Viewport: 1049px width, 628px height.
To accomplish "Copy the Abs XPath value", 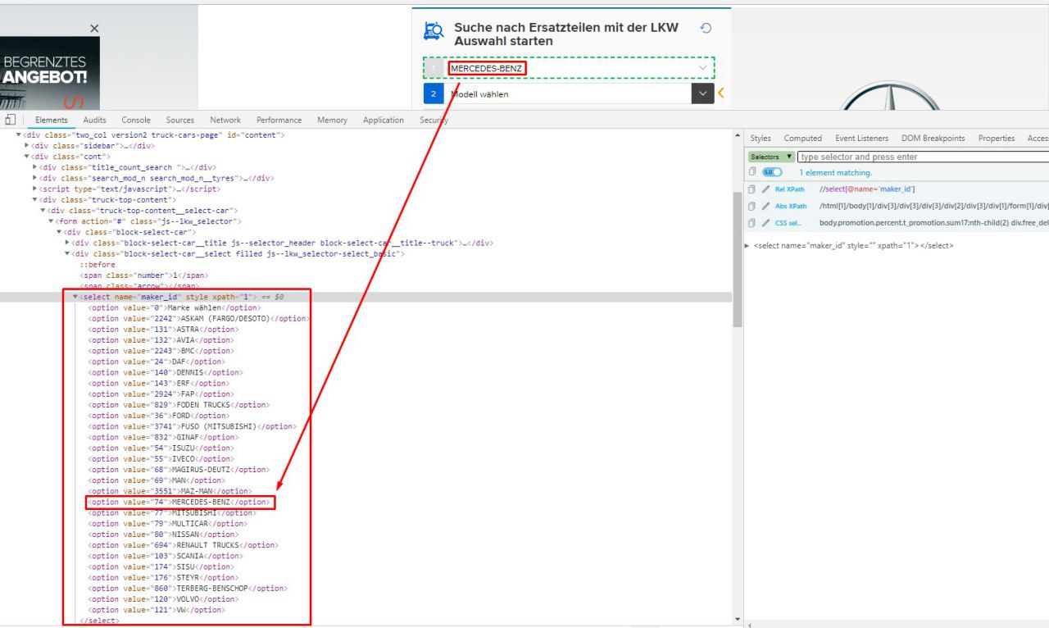I will pyautogui.click(x=752, y=206).
